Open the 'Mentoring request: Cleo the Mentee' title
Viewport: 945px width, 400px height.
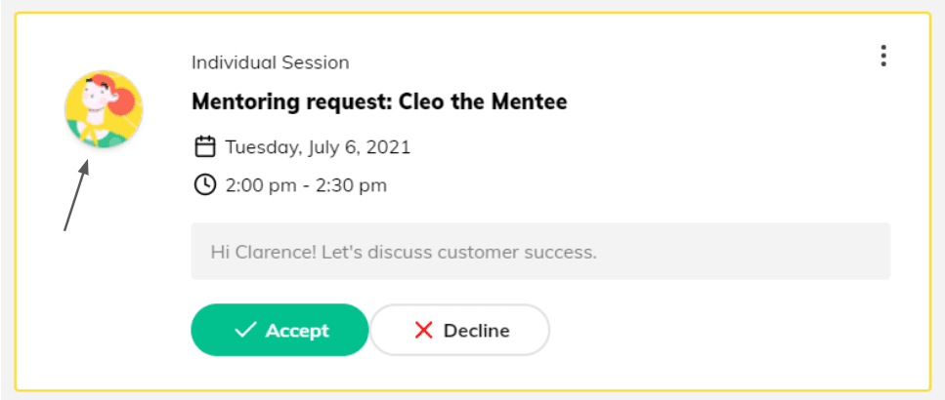[379, 101]
